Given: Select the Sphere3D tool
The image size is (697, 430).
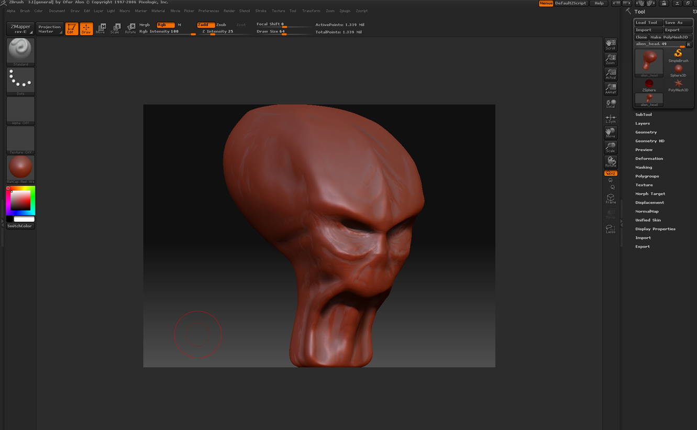Looking at the screenshot, I should pos(678,70).
